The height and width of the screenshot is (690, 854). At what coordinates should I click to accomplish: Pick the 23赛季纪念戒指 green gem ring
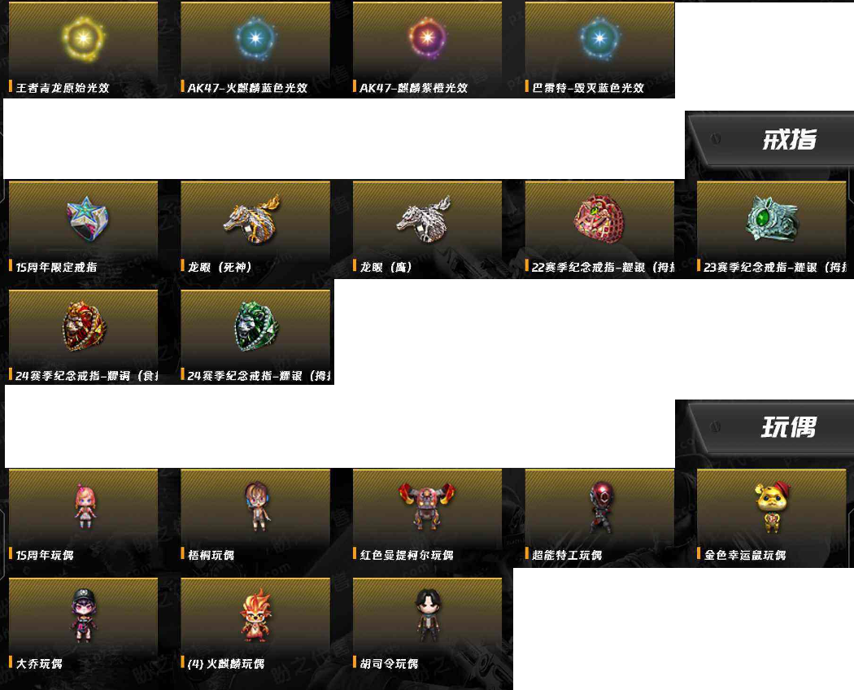pyautogui.click(x=772, y=219)
